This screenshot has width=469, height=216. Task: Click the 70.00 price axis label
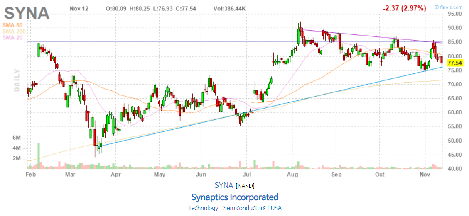[455, 85]
